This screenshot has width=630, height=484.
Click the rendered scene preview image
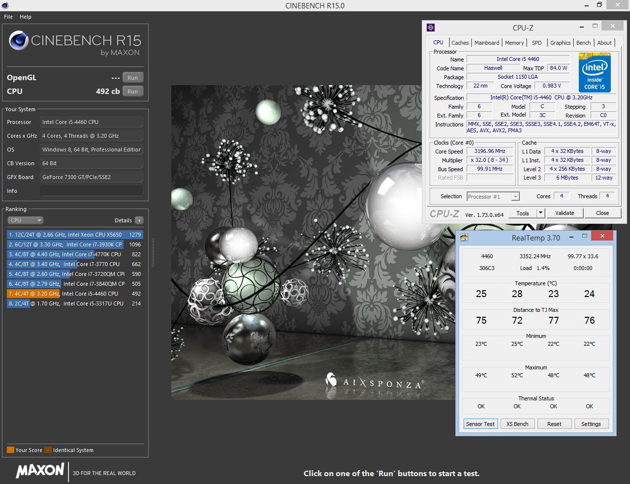click(x=313, y=242)
